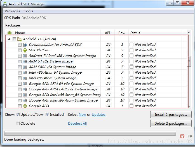This screenshot has height=147, width=195.
Task: Click the SDK Platform android icon
Action: (25, 50)
